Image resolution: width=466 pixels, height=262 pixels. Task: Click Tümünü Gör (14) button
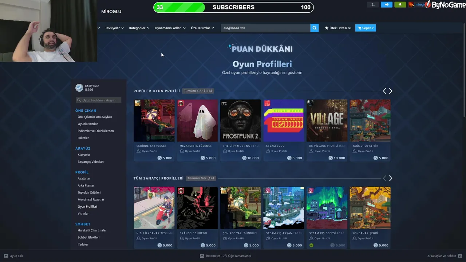click(x=201, y=178)
